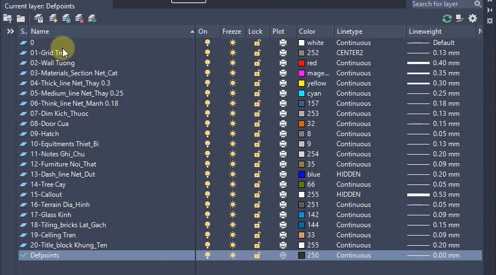Viewport: 496px width, 275px height.
Task: Click the New Property Filter icon
Action: coord(7,19)
